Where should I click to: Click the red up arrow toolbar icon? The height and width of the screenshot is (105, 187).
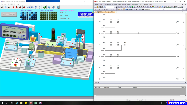(13, 7)
